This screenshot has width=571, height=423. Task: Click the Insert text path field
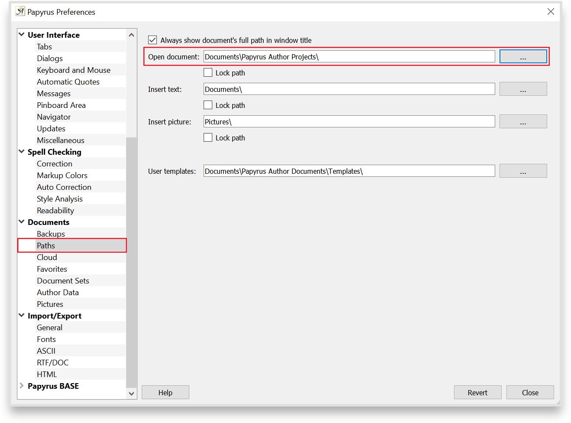tap(349, 89)
